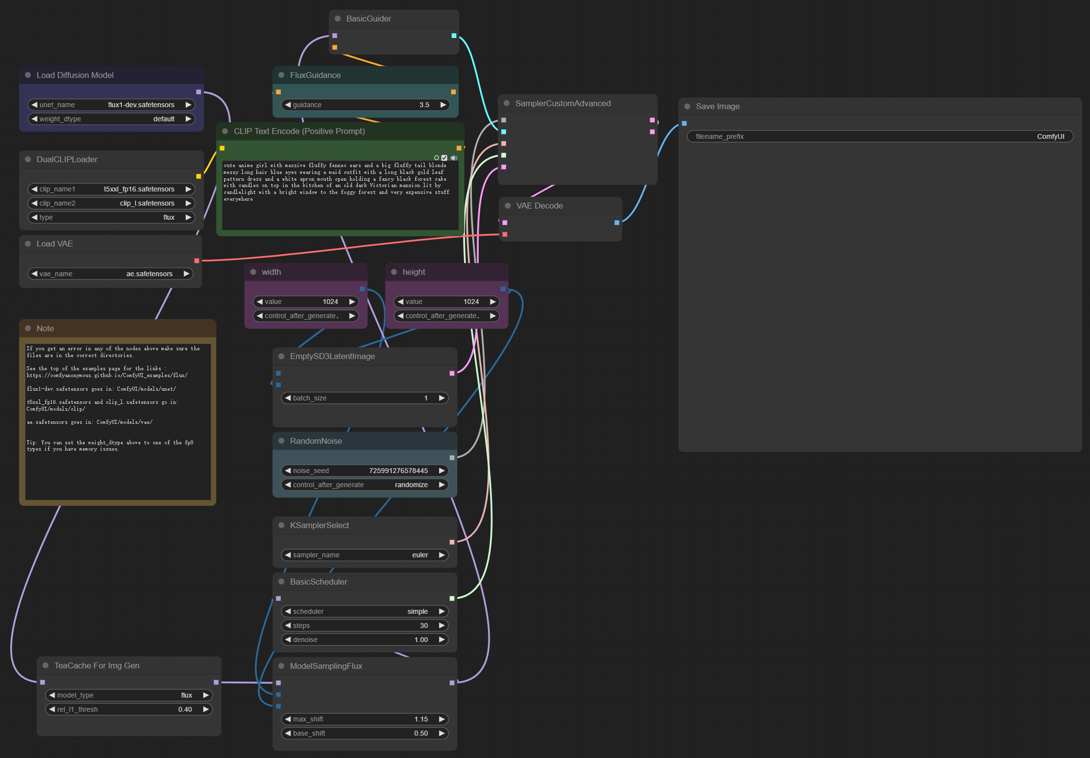The height and width of the screenshot is (758, 1090).
Task: Click the ComfyUI flux examples link in the Note
Action: pyautogui.click(x=107, y=375)
